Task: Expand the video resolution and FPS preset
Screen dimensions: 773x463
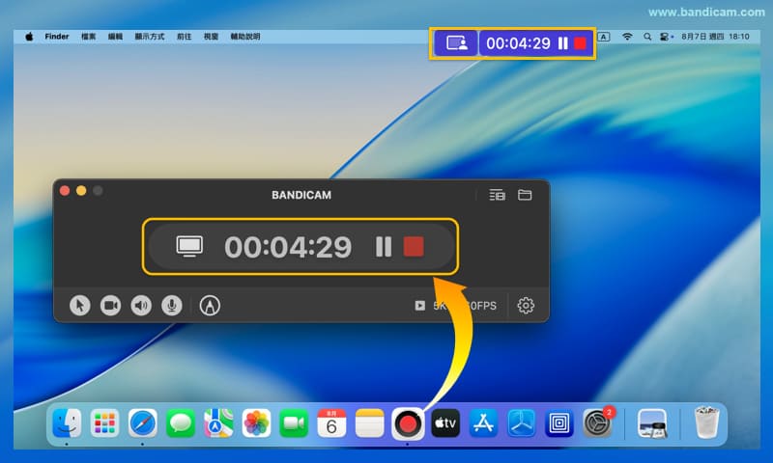Action: click(456, 306)
